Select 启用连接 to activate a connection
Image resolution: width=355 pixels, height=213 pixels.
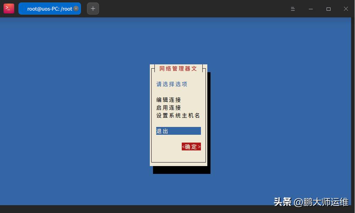[169, 107]
